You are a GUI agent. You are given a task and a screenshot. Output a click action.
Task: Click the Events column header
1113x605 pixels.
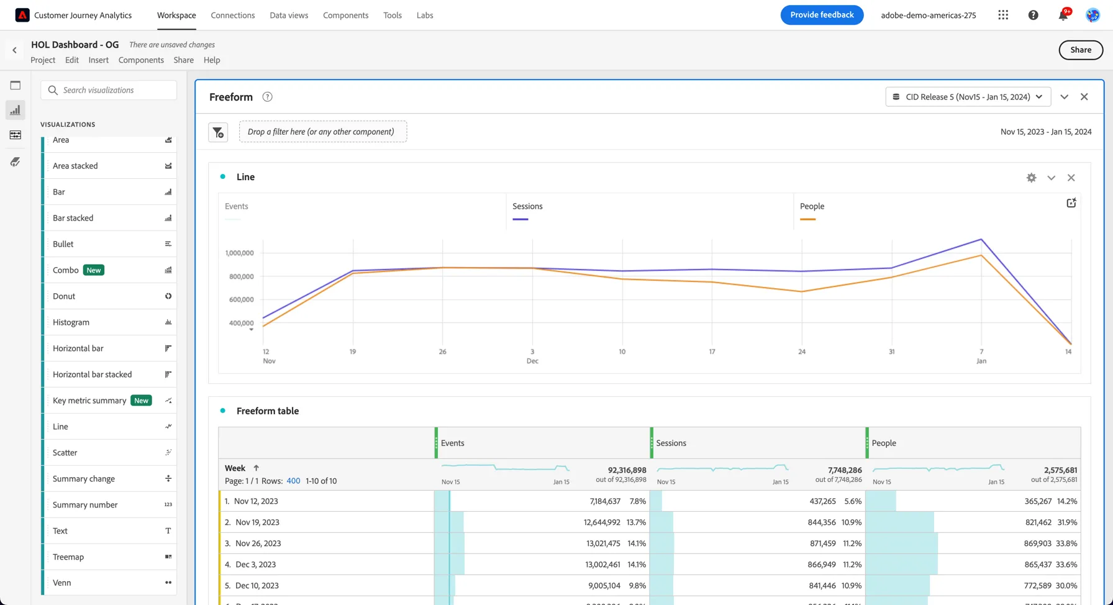point(543,443)
